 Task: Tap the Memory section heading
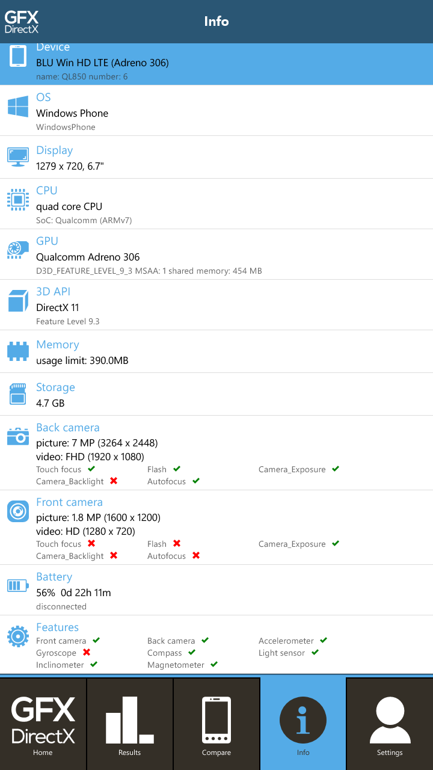tap(58, 345)
